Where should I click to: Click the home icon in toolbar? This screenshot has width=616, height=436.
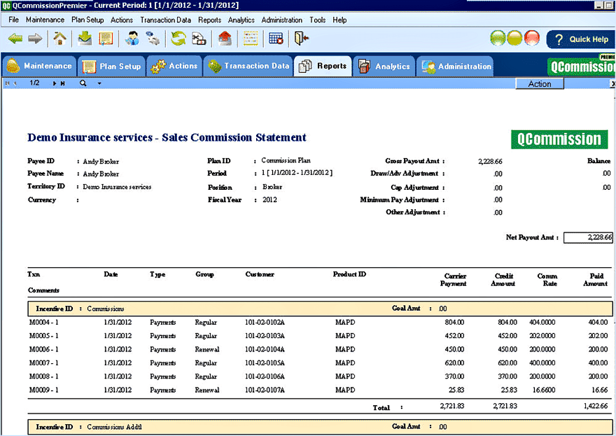(x=61, y=38)
